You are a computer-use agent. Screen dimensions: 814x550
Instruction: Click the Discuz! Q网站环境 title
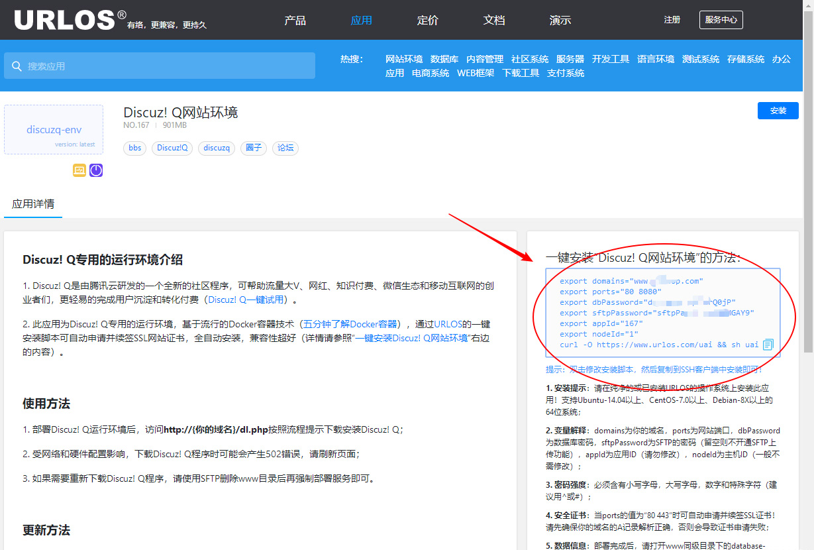180,112
